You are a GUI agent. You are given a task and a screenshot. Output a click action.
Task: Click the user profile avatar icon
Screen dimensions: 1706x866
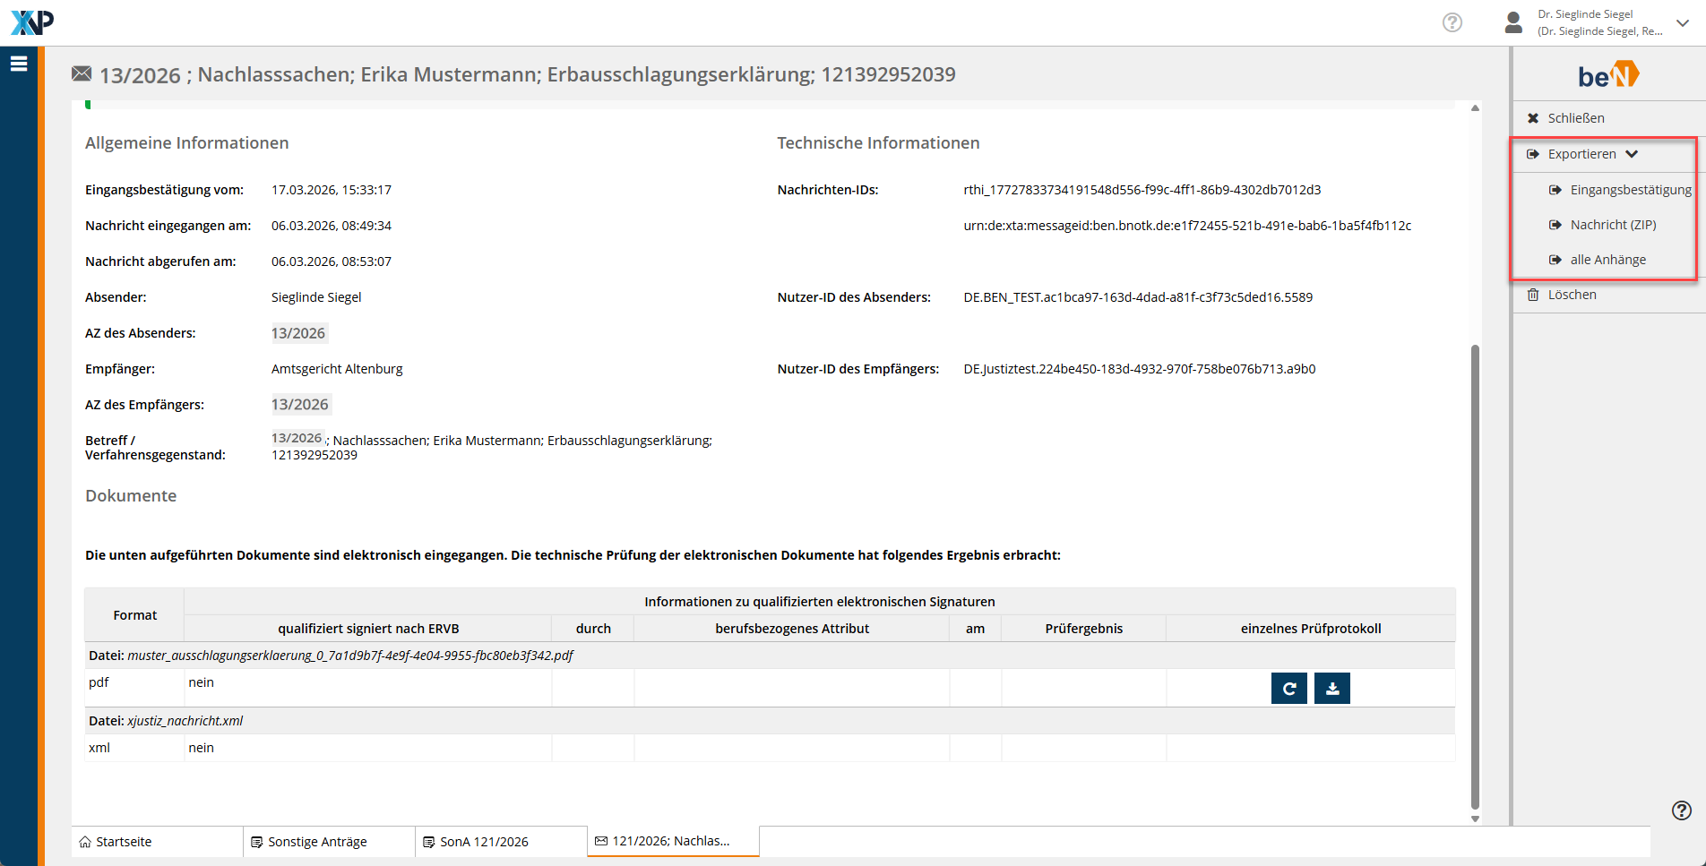coord(1513,22)
